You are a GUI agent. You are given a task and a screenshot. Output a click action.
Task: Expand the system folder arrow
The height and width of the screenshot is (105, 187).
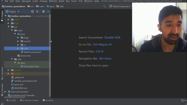(x=8, y=70)
